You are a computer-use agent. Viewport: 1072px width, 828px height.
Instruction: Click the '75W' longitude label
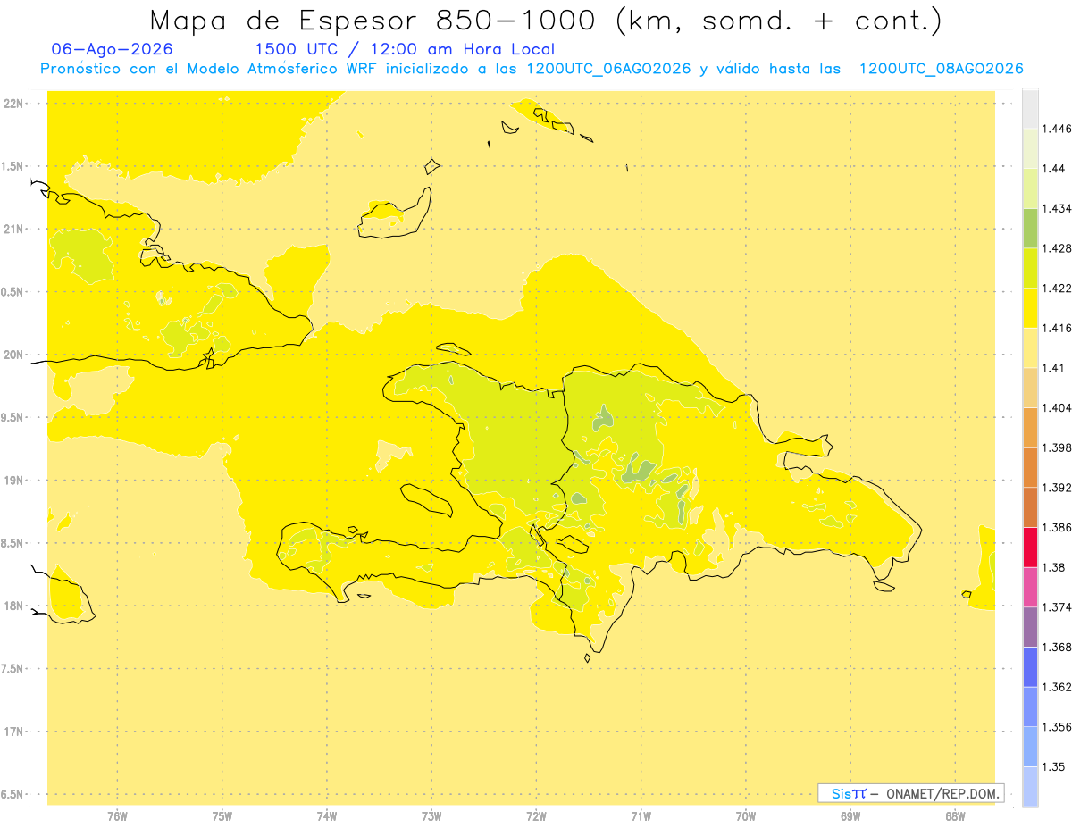222,816
